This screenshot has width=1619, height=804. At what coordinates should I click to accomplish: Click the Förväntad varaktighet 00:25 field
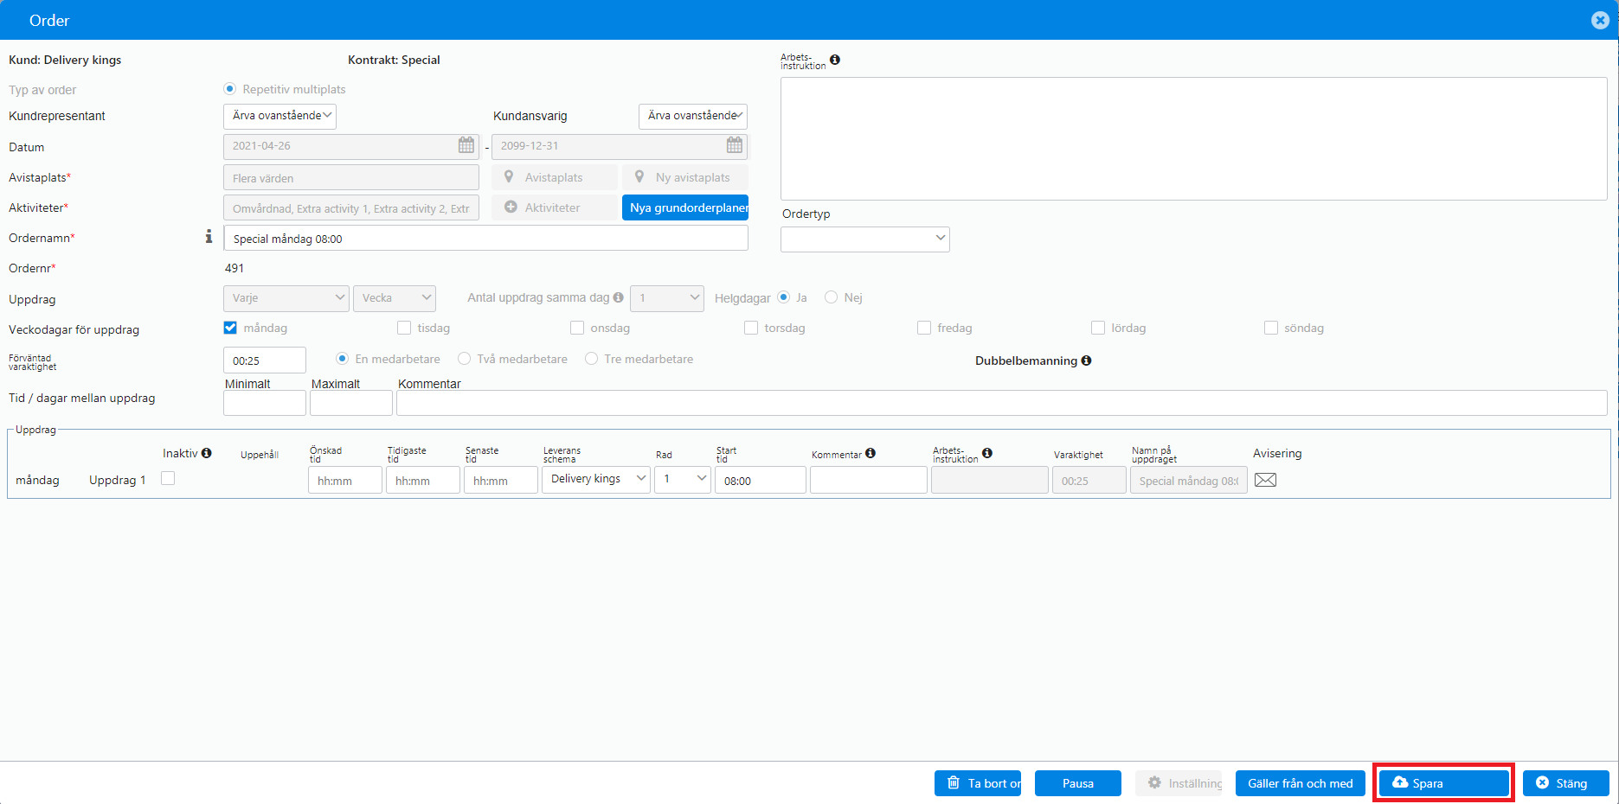point(265,361)
